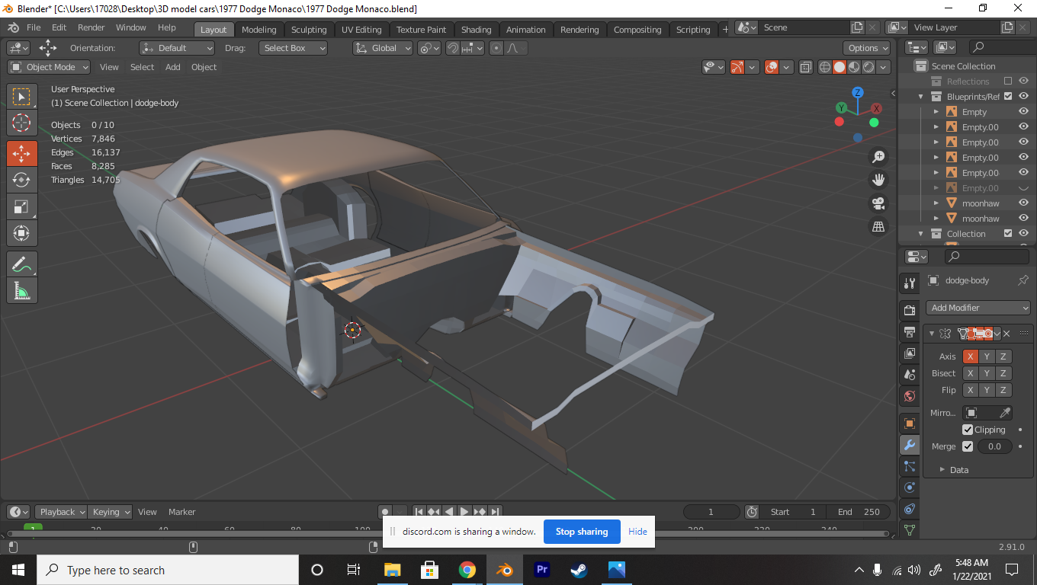Switch to the Shading workspace tab
The image size is (1037, 585).
(x=477, y=30)
